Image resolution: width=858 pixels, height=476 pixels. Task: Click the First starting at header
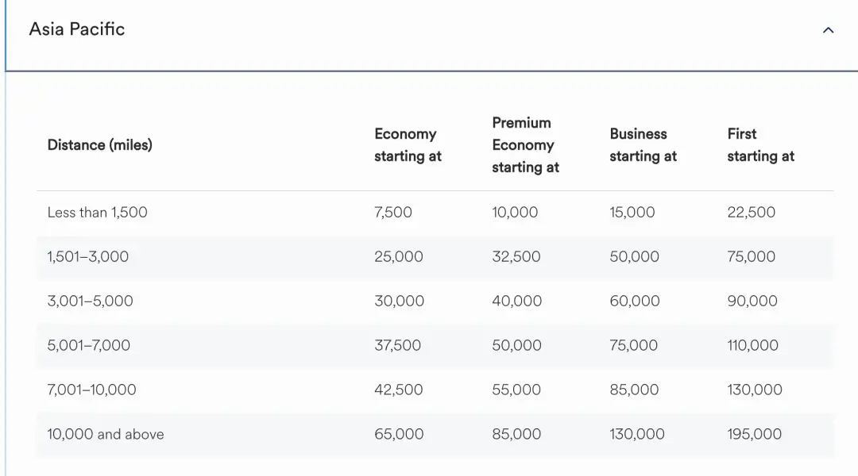(x=760, y=145)
